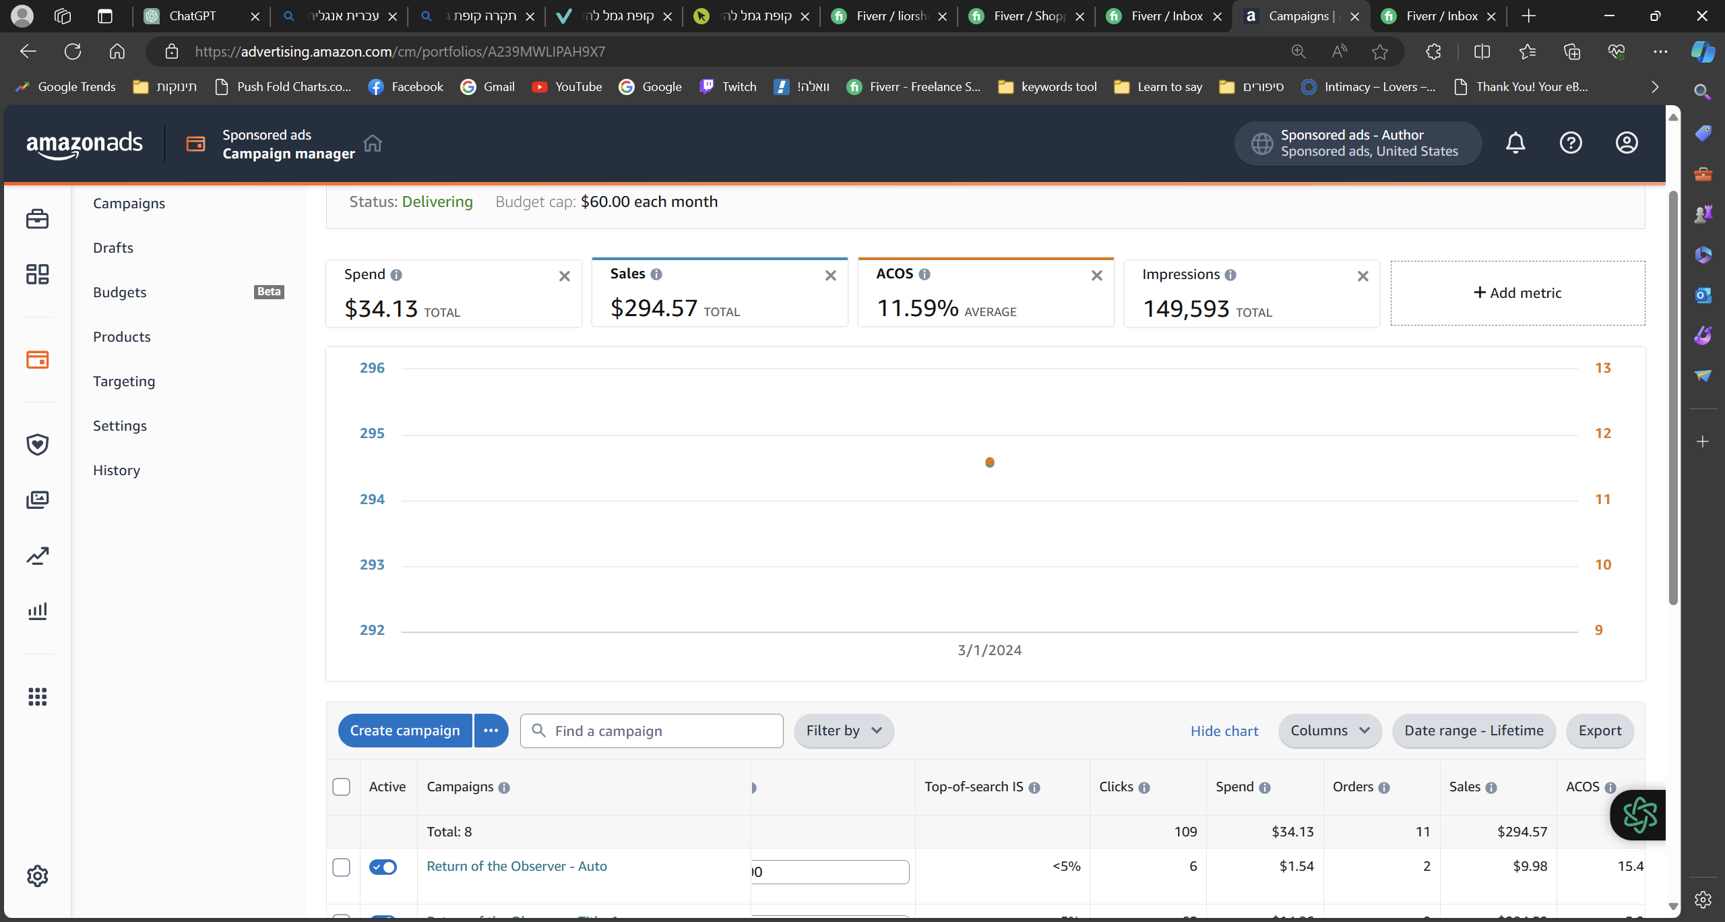Open Return of the Observer - Auto campaign link
Image resolution: width=1725 pixels, height=922 pixels.
pyautogui.click(x=517, y=866)
